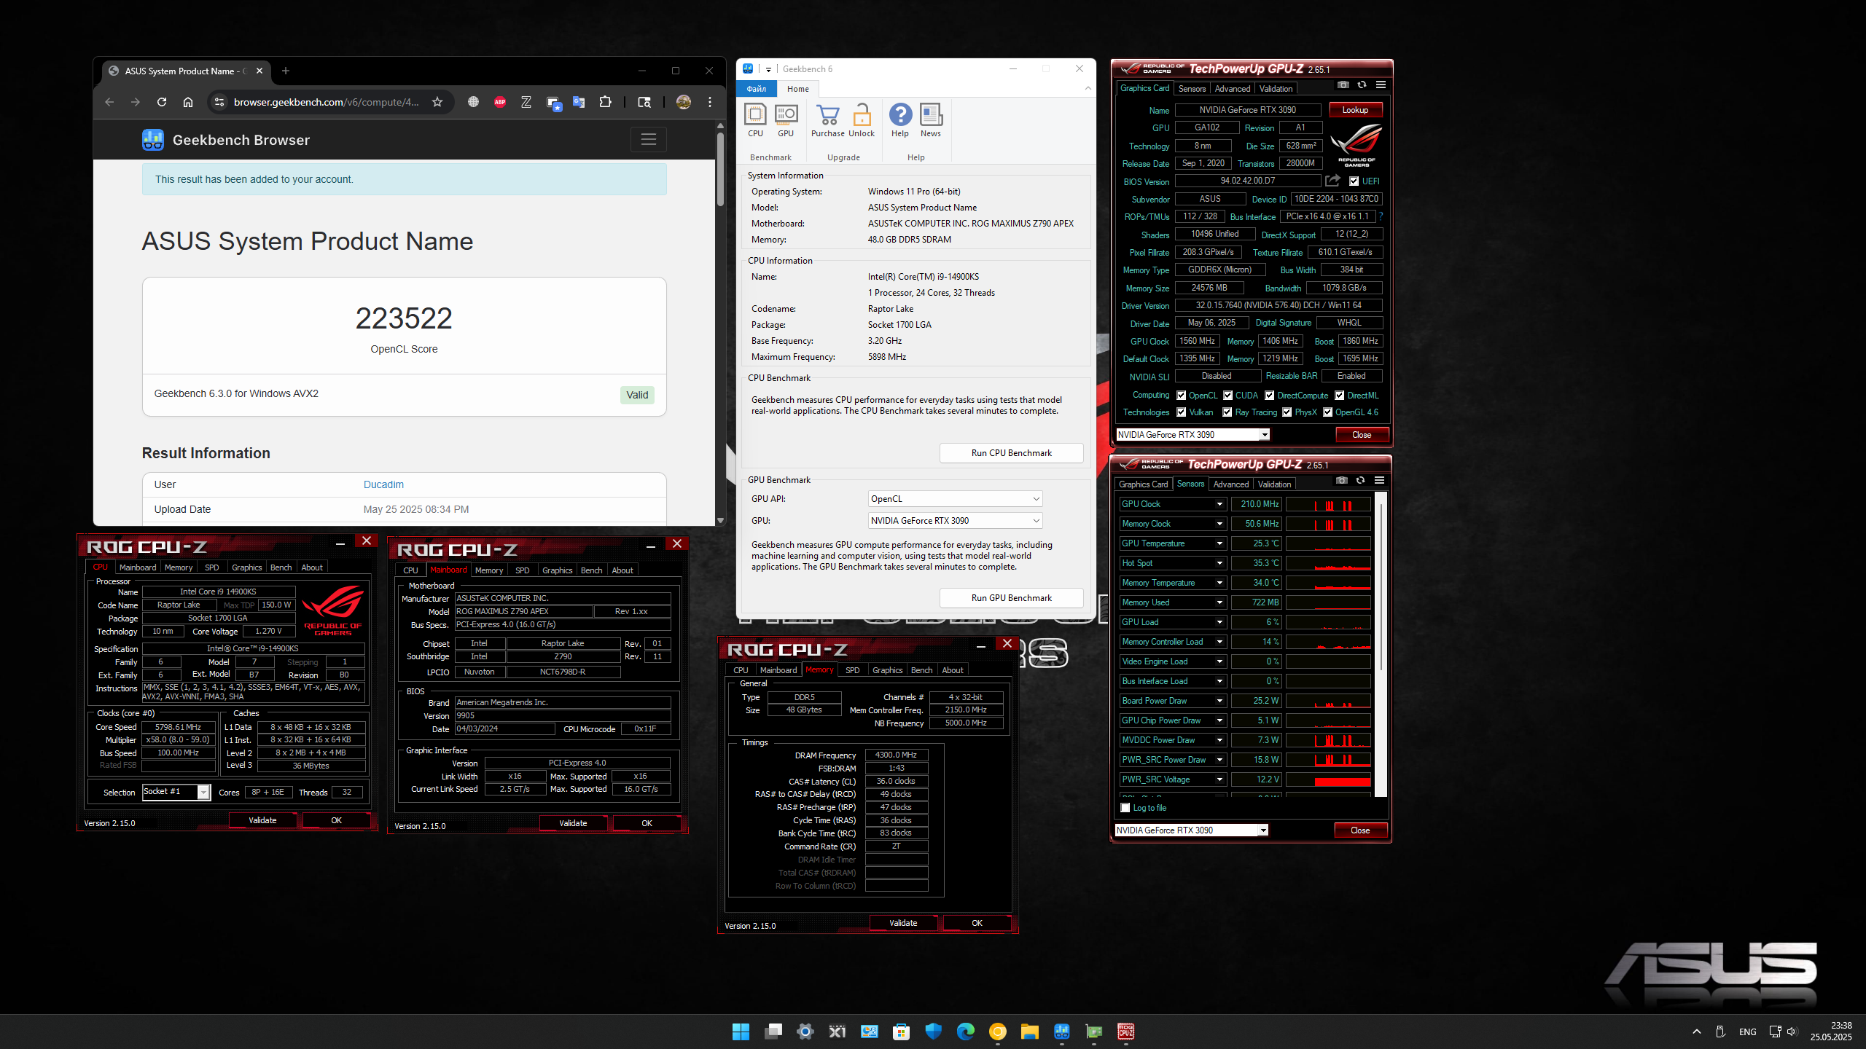Expand the GPU Temperature sensor dropdown
Image resolution: width=1866 pixels, height=1049 pixels.
[x=1219, y=543]
